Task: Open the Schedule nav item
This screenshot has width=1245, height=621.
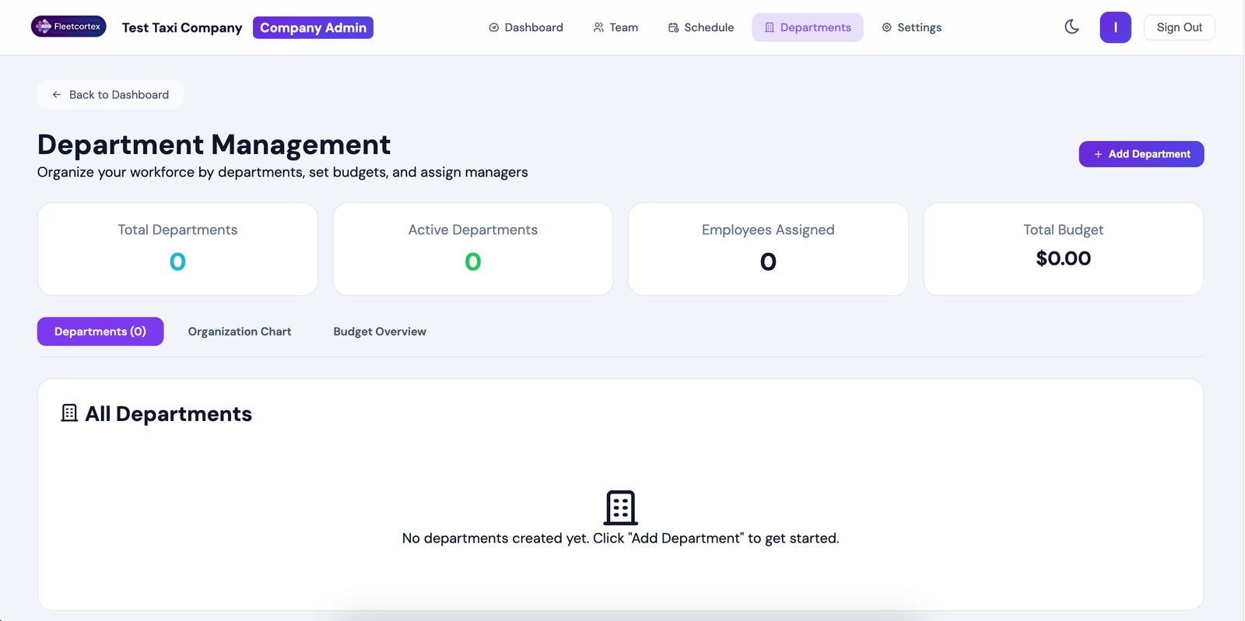Action: (x=701, y=27)
